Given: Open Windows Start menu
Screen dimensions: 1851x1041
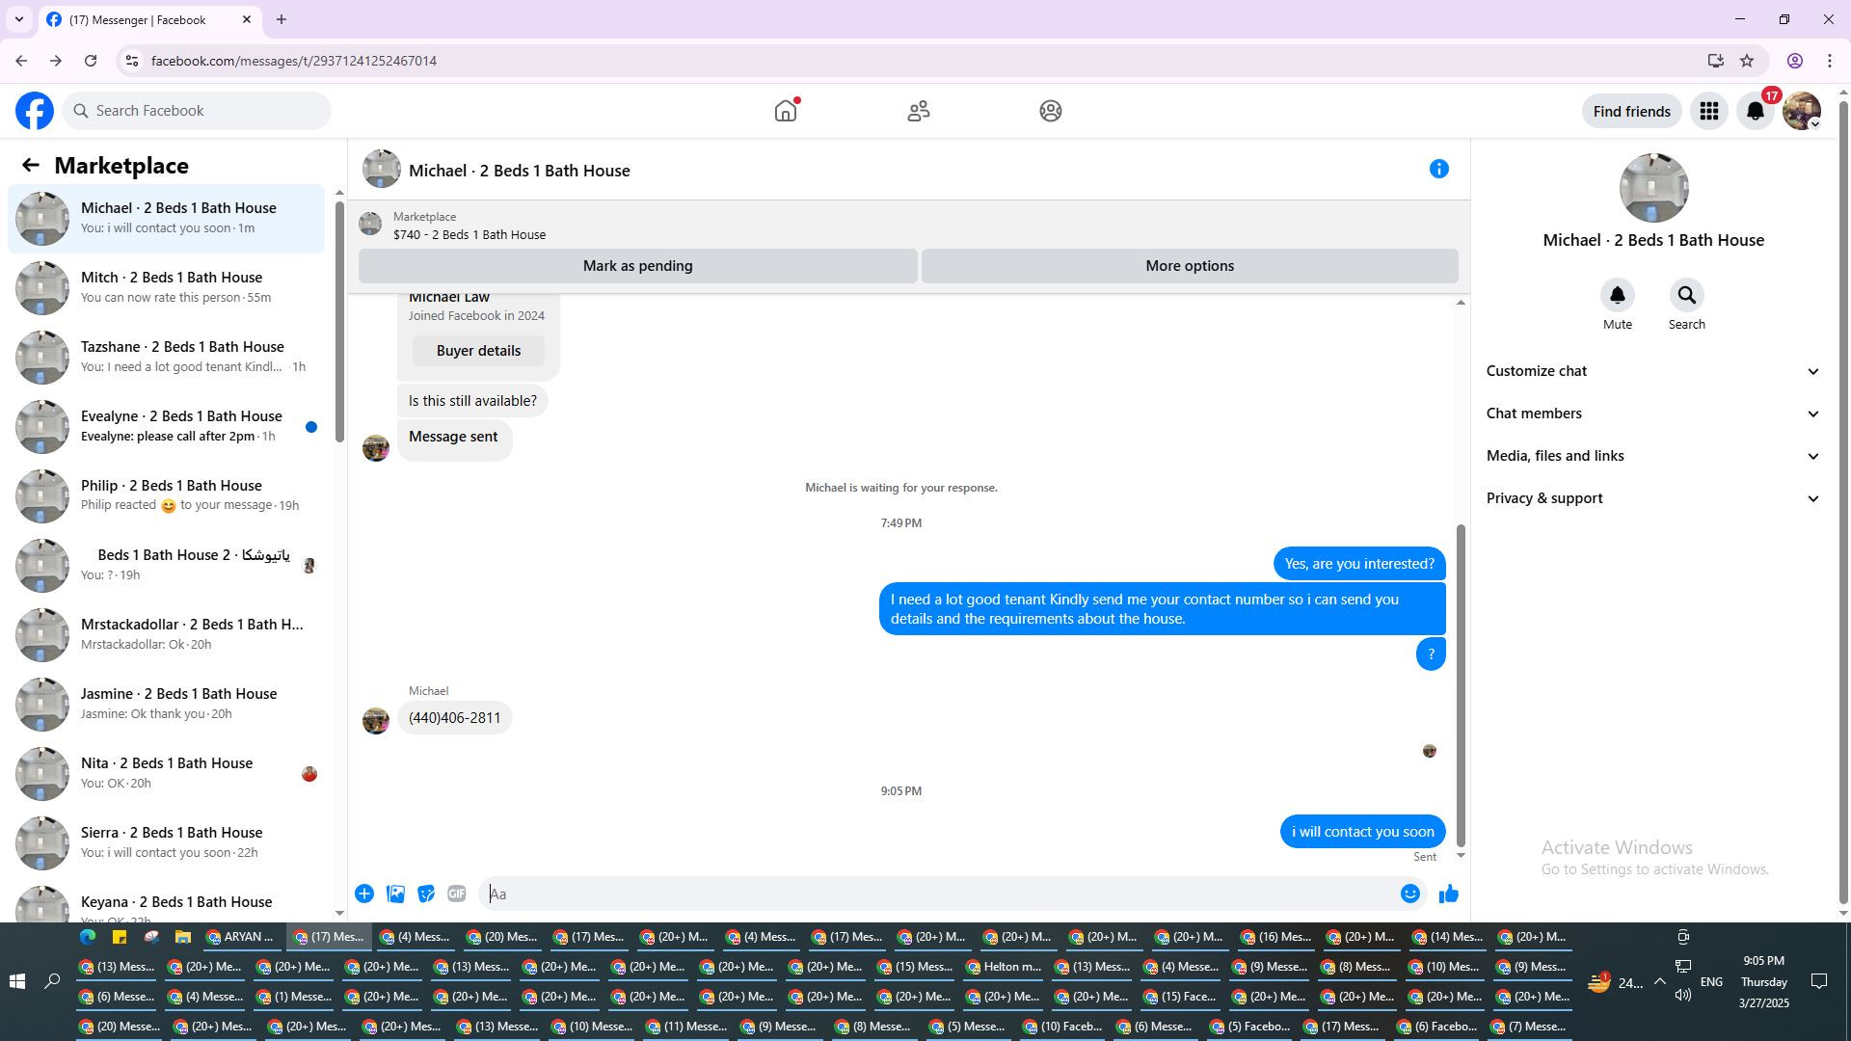Looking at the screenshot, I should click(16, 981).
